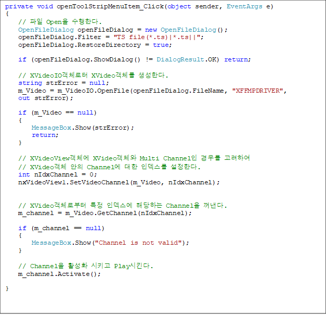Click the 'out strError);' line

pyautogui.click(x=46, y=98)
